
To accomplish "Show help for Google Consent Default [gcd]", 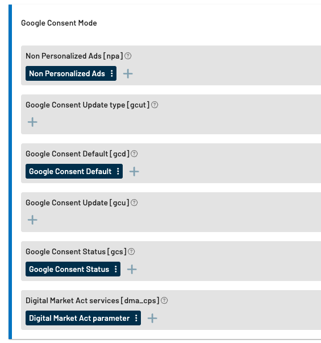I will tap(134, 154).
